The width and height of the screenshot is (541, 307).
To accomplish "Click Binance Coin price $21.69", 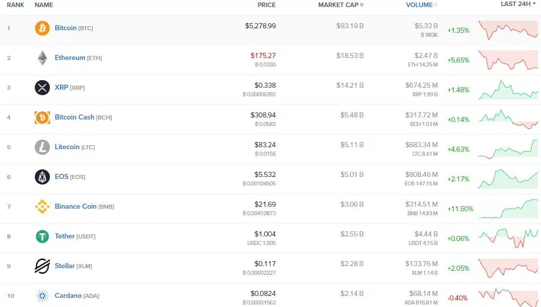I will tap(265, 204).
